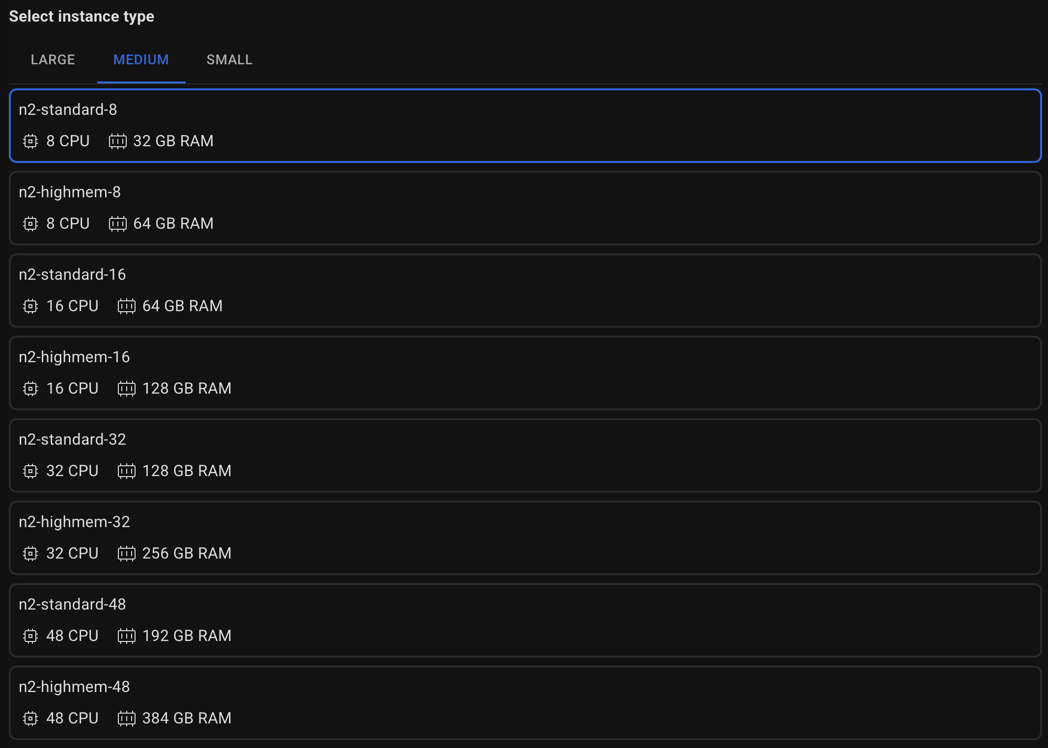The height and width of the screenshot is (748, 1048).
Task: Choose the n2-standard-32 instance option
Action: 525,455
